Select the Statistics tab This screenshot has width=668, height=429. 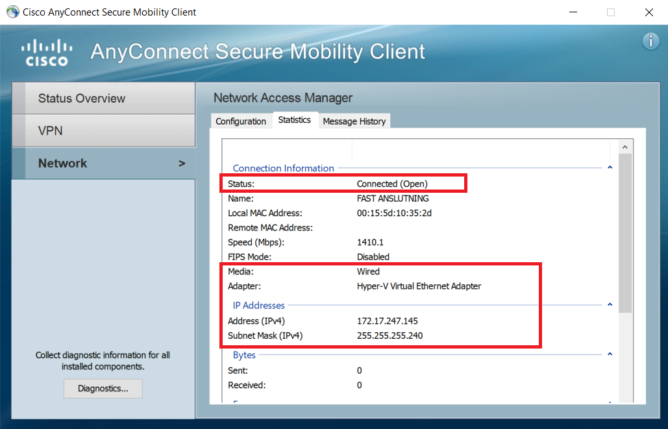pos(295,119)
